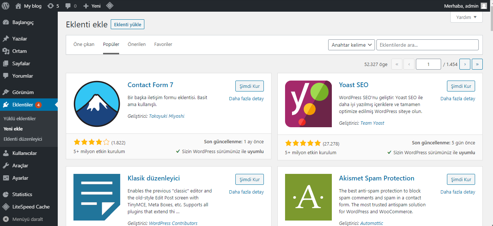Open Eklenti düzenleyici submenu item
Image resolution: width=493 pixels, height=226 pixels.
point(23,139)
